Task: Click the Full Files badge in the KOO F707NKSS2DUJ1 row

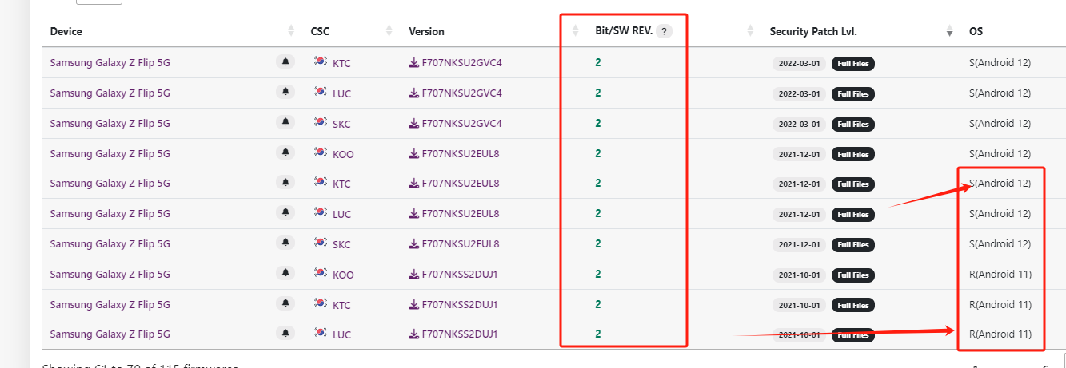Action: point(853,275)
